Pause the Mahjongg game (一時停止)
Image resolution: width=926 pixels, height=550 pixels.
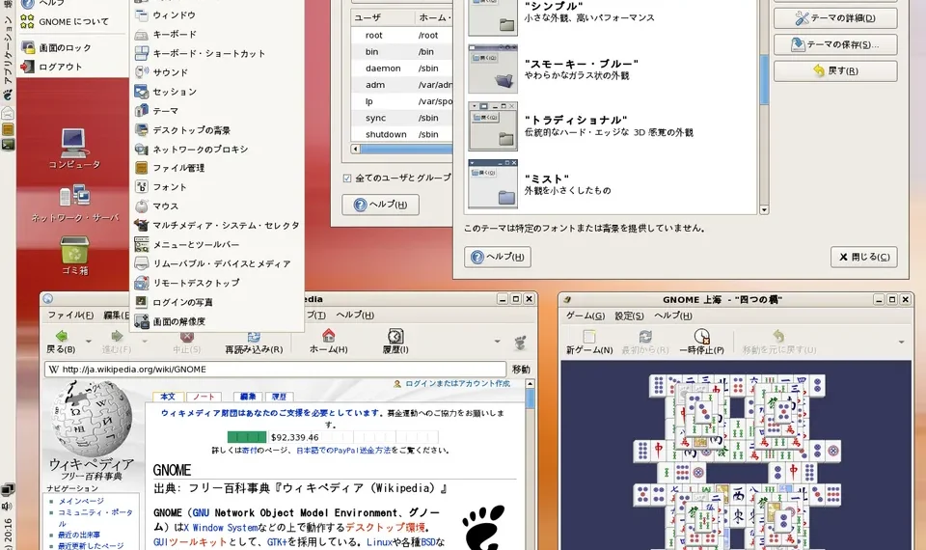(x=701, y=341)
